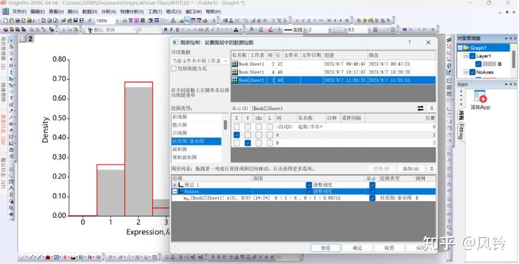Open the font name dropdown
The width and height of the screenshot is (519, 264).
pyautogui.click(x=134, y=30)
